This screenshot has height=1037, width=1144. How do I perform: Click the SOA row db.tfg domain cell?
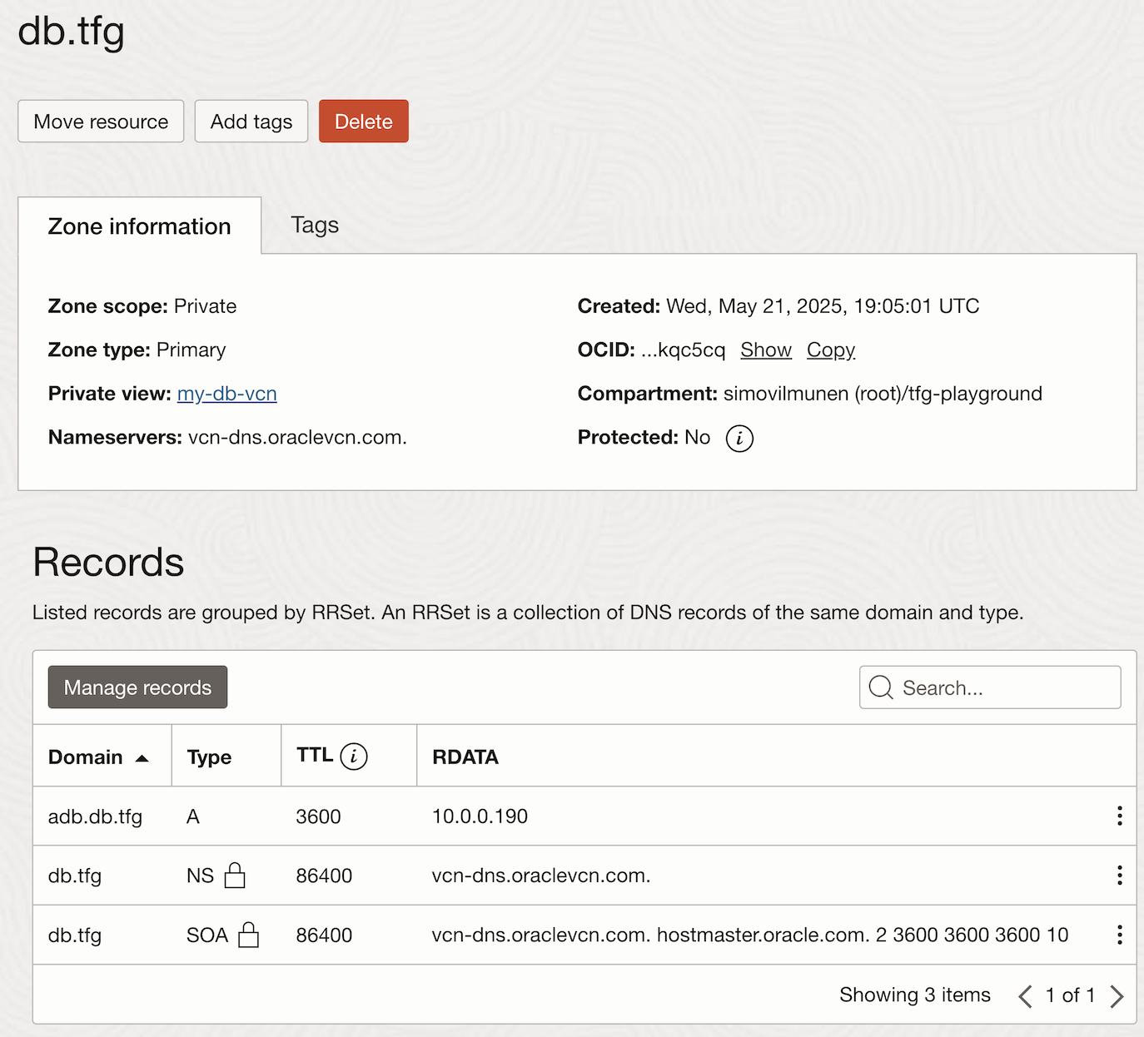coord(75,935)
